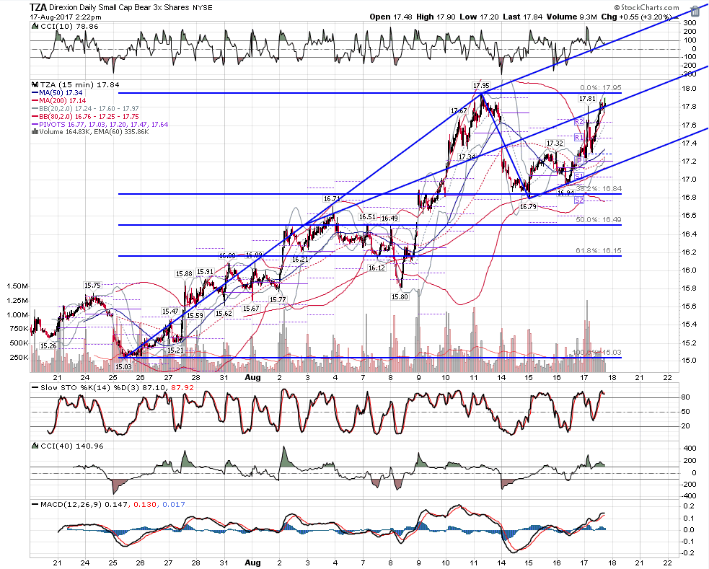Click the 17.95 high price annotation
709x569 pixels.
click(481, 85)
